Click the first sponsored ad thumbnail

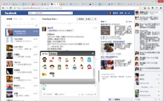pyautogui.click(x=105, y=31)
